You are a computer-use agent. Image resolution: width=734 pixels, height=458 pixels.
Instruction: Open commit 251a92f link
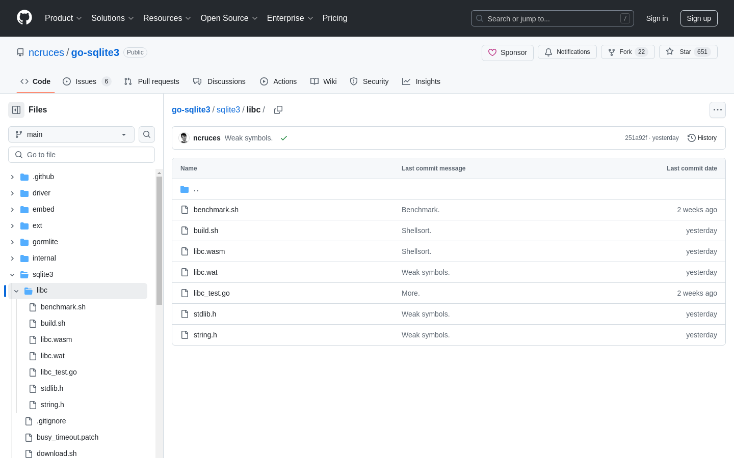pos(636,138)
